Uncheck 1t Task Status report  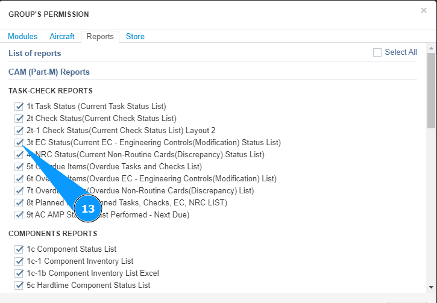tap(19, 107)
